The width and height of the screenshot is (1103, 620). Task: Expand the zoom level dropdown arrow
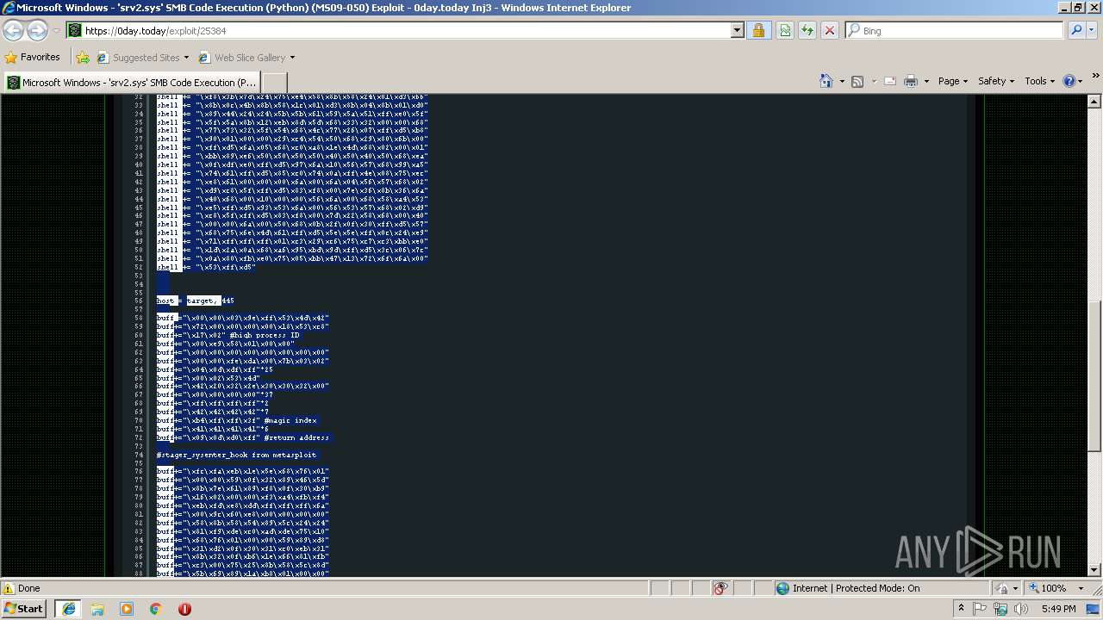[x=1081, y=588]
